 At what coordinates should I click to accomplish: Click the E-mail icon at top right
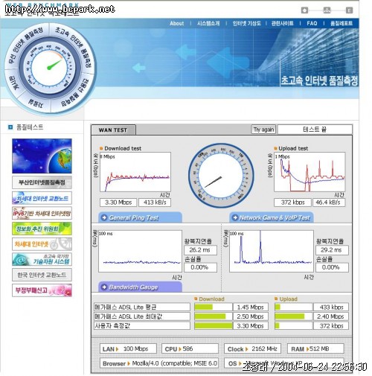[x=349, y=10]
